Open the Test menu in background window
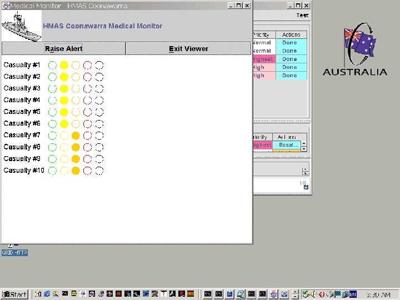The image size is (400, 300). (x=302, y=16)
